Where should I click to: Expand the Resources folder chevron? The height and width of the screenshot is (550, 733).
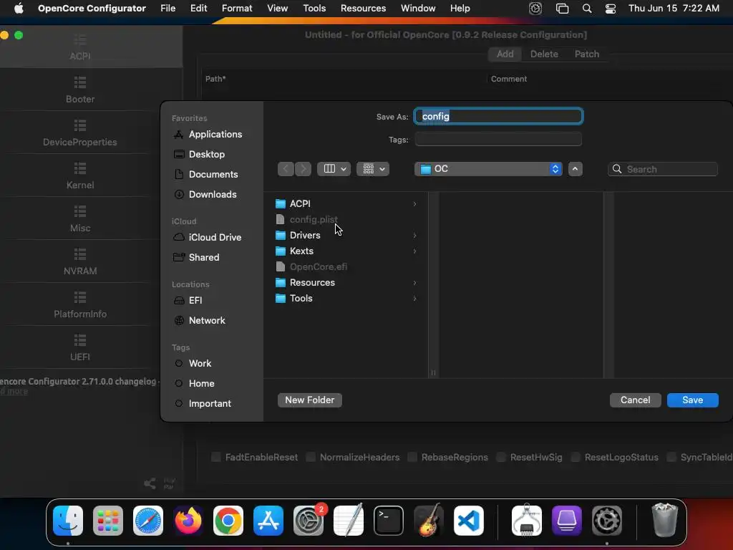[414, 282]
